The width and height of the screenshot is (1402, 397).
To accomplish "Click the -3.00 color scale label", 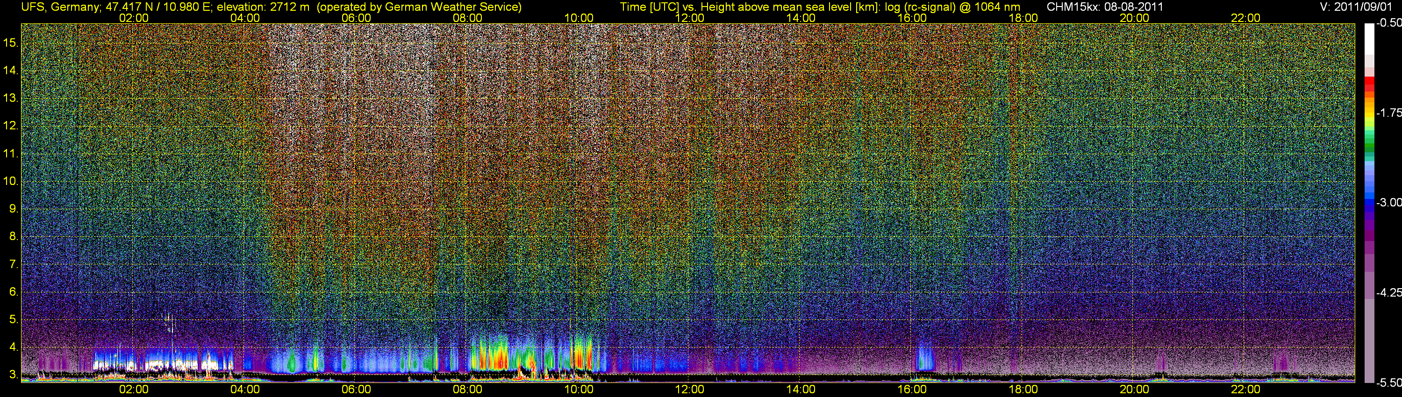I will click(1389, 203).
